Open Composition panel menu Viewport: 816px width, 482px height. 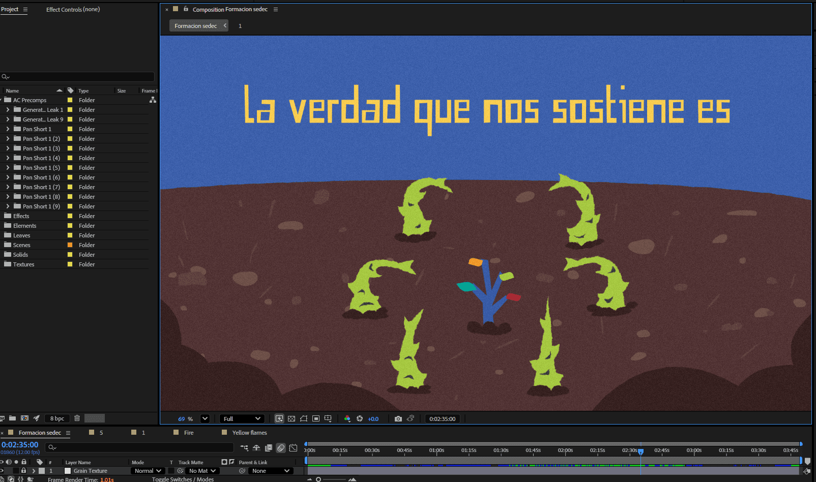276,9
